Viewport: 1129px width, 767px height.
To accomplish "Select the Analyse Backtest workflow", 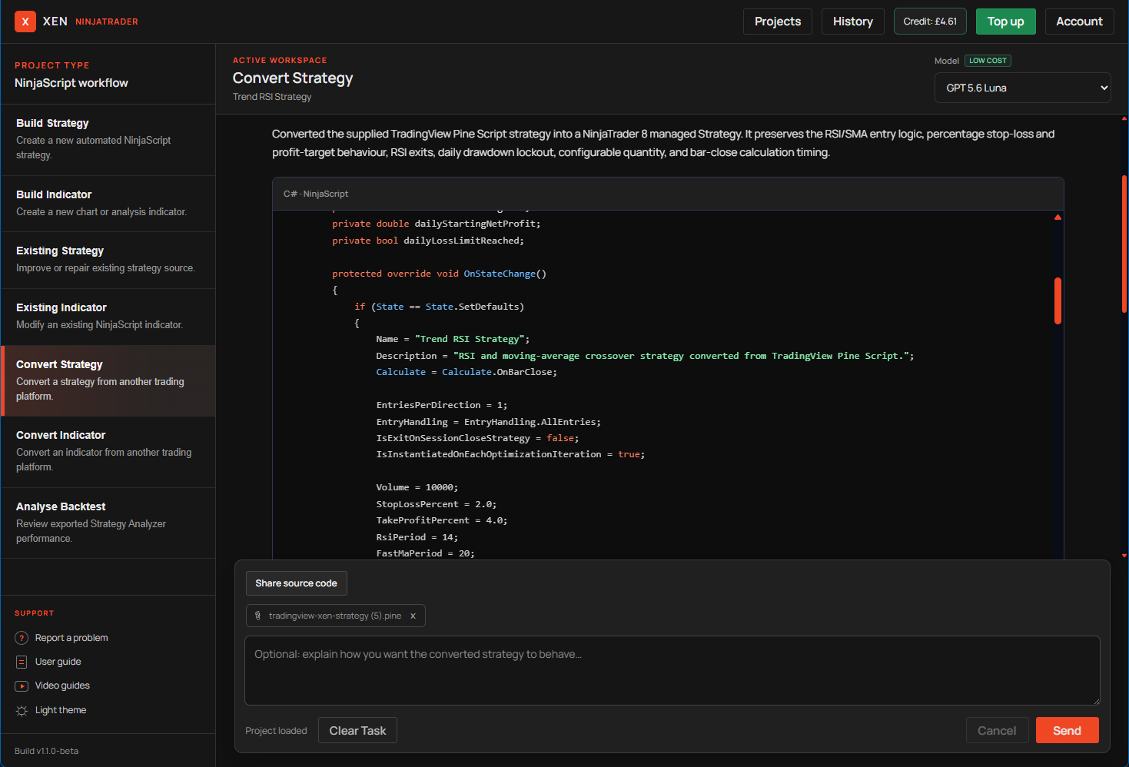I will (x=108, y=523).
